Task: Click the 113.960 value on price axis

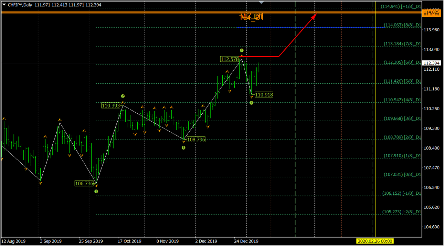Action: tap(432, 30)
